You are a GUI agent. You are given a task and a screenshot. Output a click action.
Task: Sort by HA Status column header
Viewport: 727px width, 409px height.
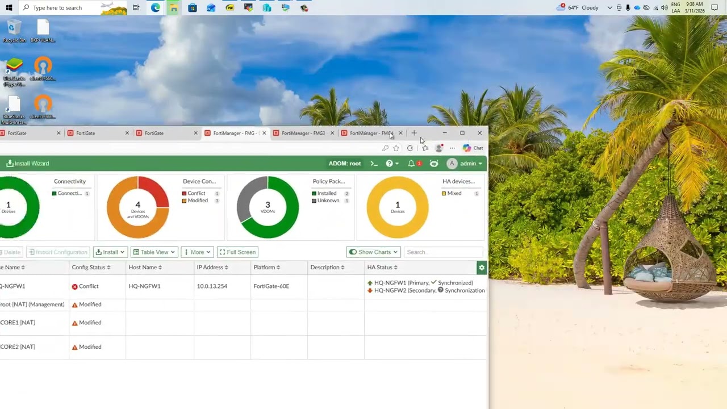[x=382, y=268]
